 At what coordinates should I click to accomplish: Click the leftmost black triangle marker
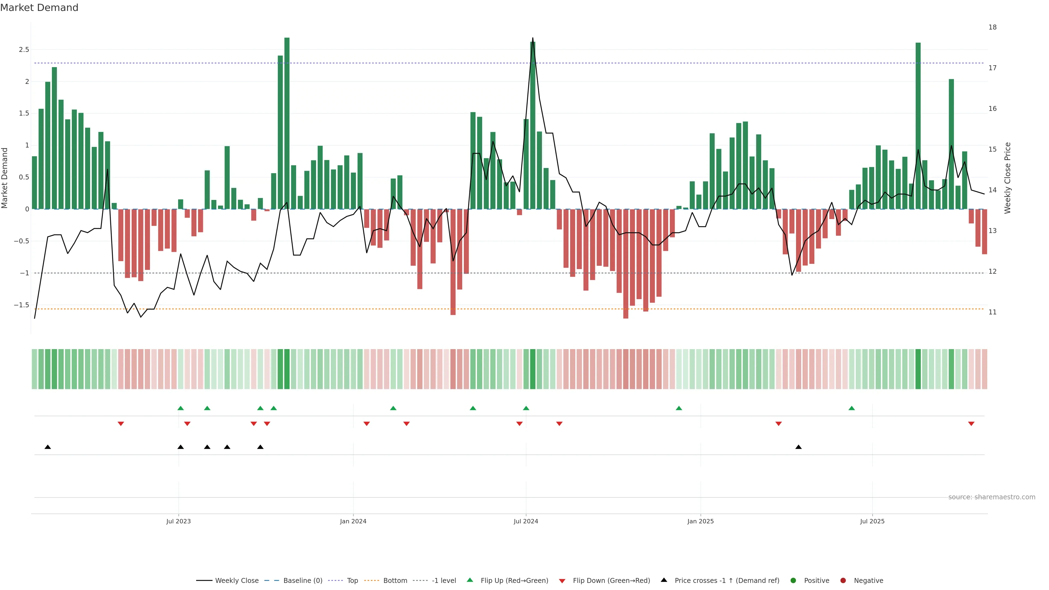[x=48, y=447]
